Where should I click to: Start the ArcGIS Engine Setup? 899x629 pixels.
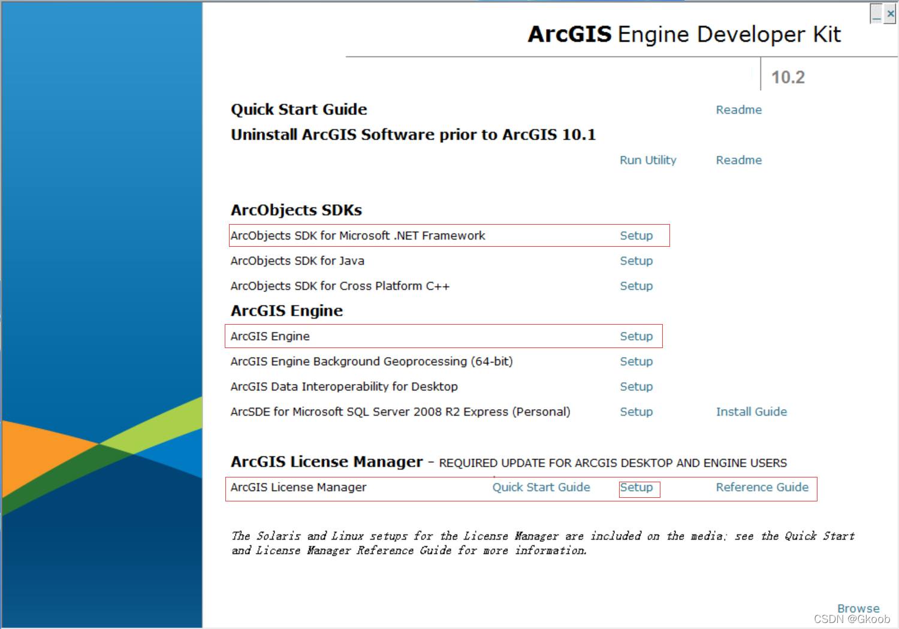(636, 336)
